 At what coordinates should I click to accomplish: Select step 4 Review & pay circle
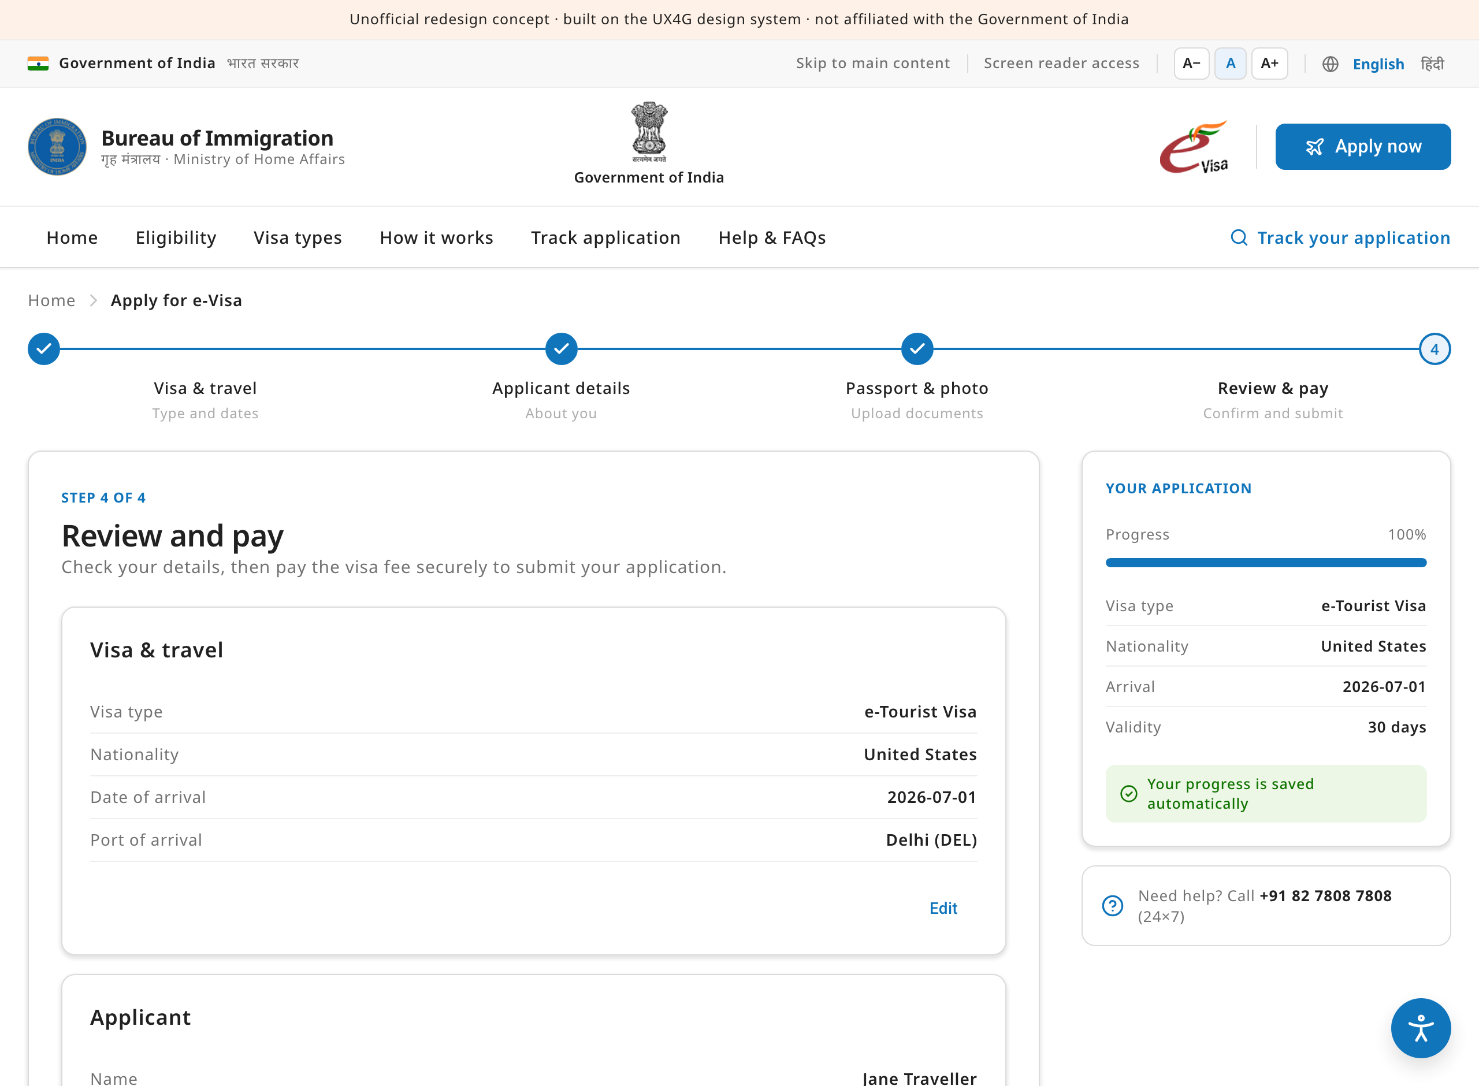1435,349
